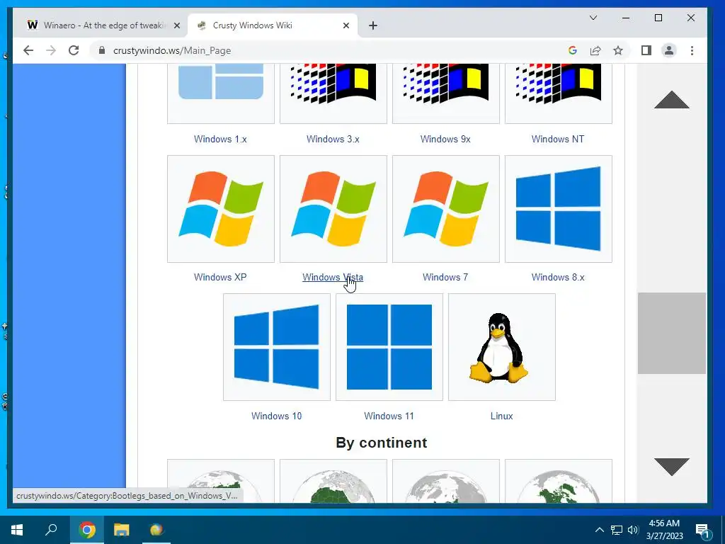
Task: Open network status tray icon
Action: 617,530
